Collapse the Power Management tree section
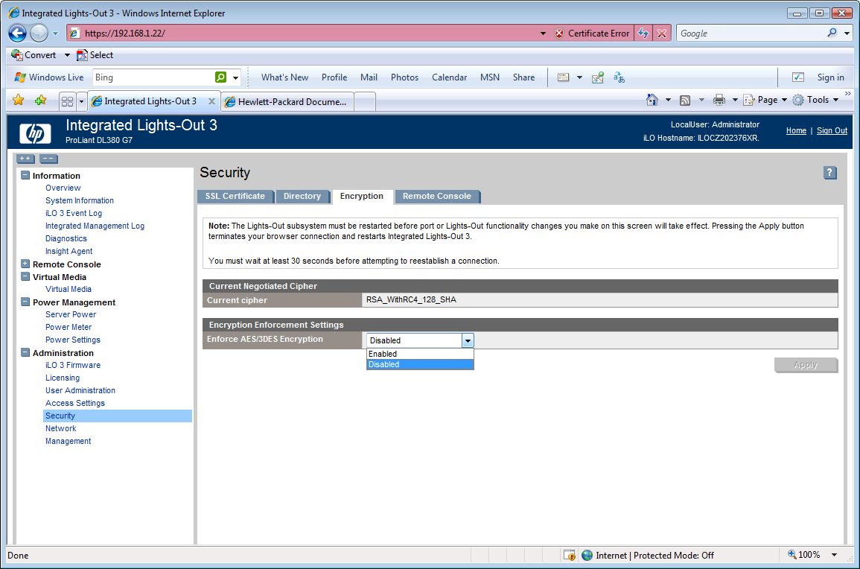The image size is (860, 569). tap(25, 302)
